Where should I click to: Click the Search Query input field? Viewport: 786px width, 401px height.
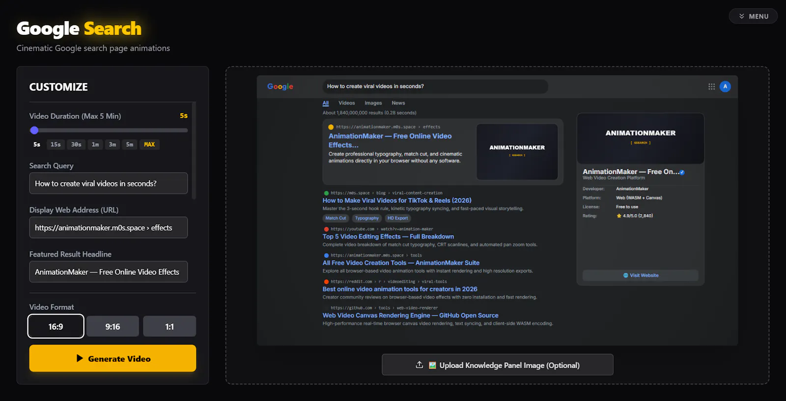coord(109,183)
